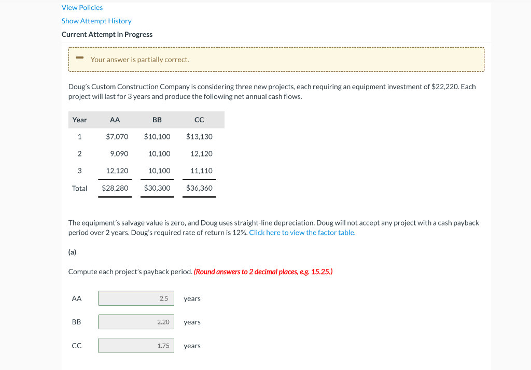This screenshot has width=531, height=370.
Task: Click the partially correct feedback banner
Action: click(276, 59)
